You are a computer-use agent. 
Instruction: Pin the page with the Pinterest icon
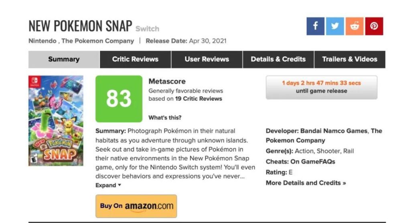374,26
